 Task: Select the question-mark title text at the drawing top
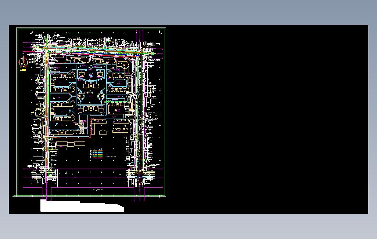[x=80, y=34]
